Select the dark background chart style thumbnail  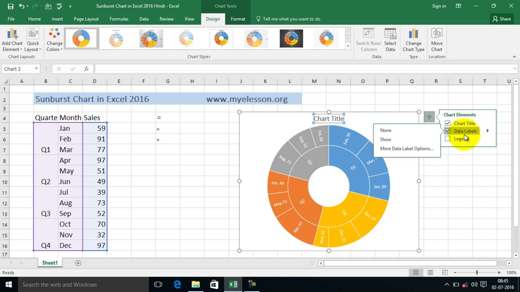[291, 39]
